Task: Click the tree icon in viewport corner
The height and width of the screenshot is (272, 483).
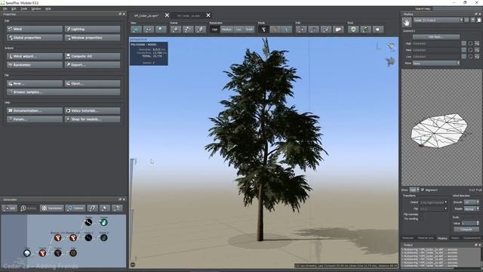Action: tap(391, 62)
